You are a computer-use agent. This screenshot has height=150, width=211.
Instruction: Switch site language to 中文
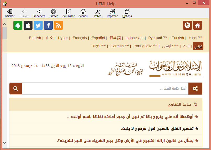tap(50, 38)
